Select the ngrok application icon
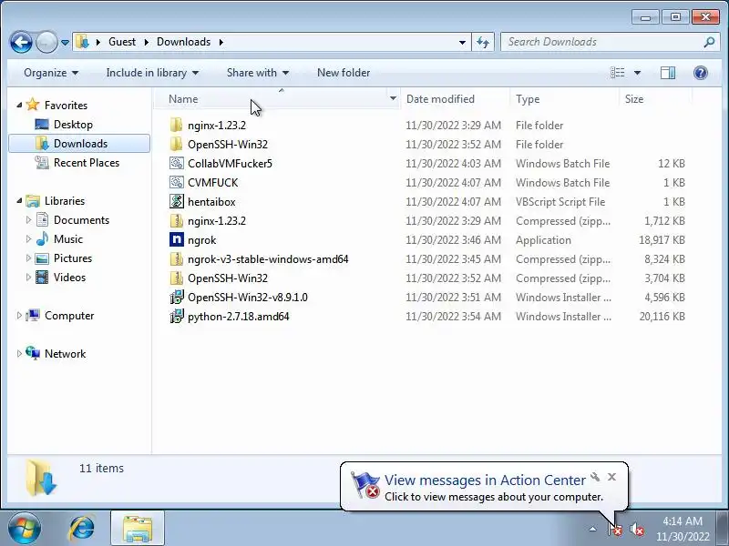The width and height of the screenshot is (729, 546). tap(177, 239)
